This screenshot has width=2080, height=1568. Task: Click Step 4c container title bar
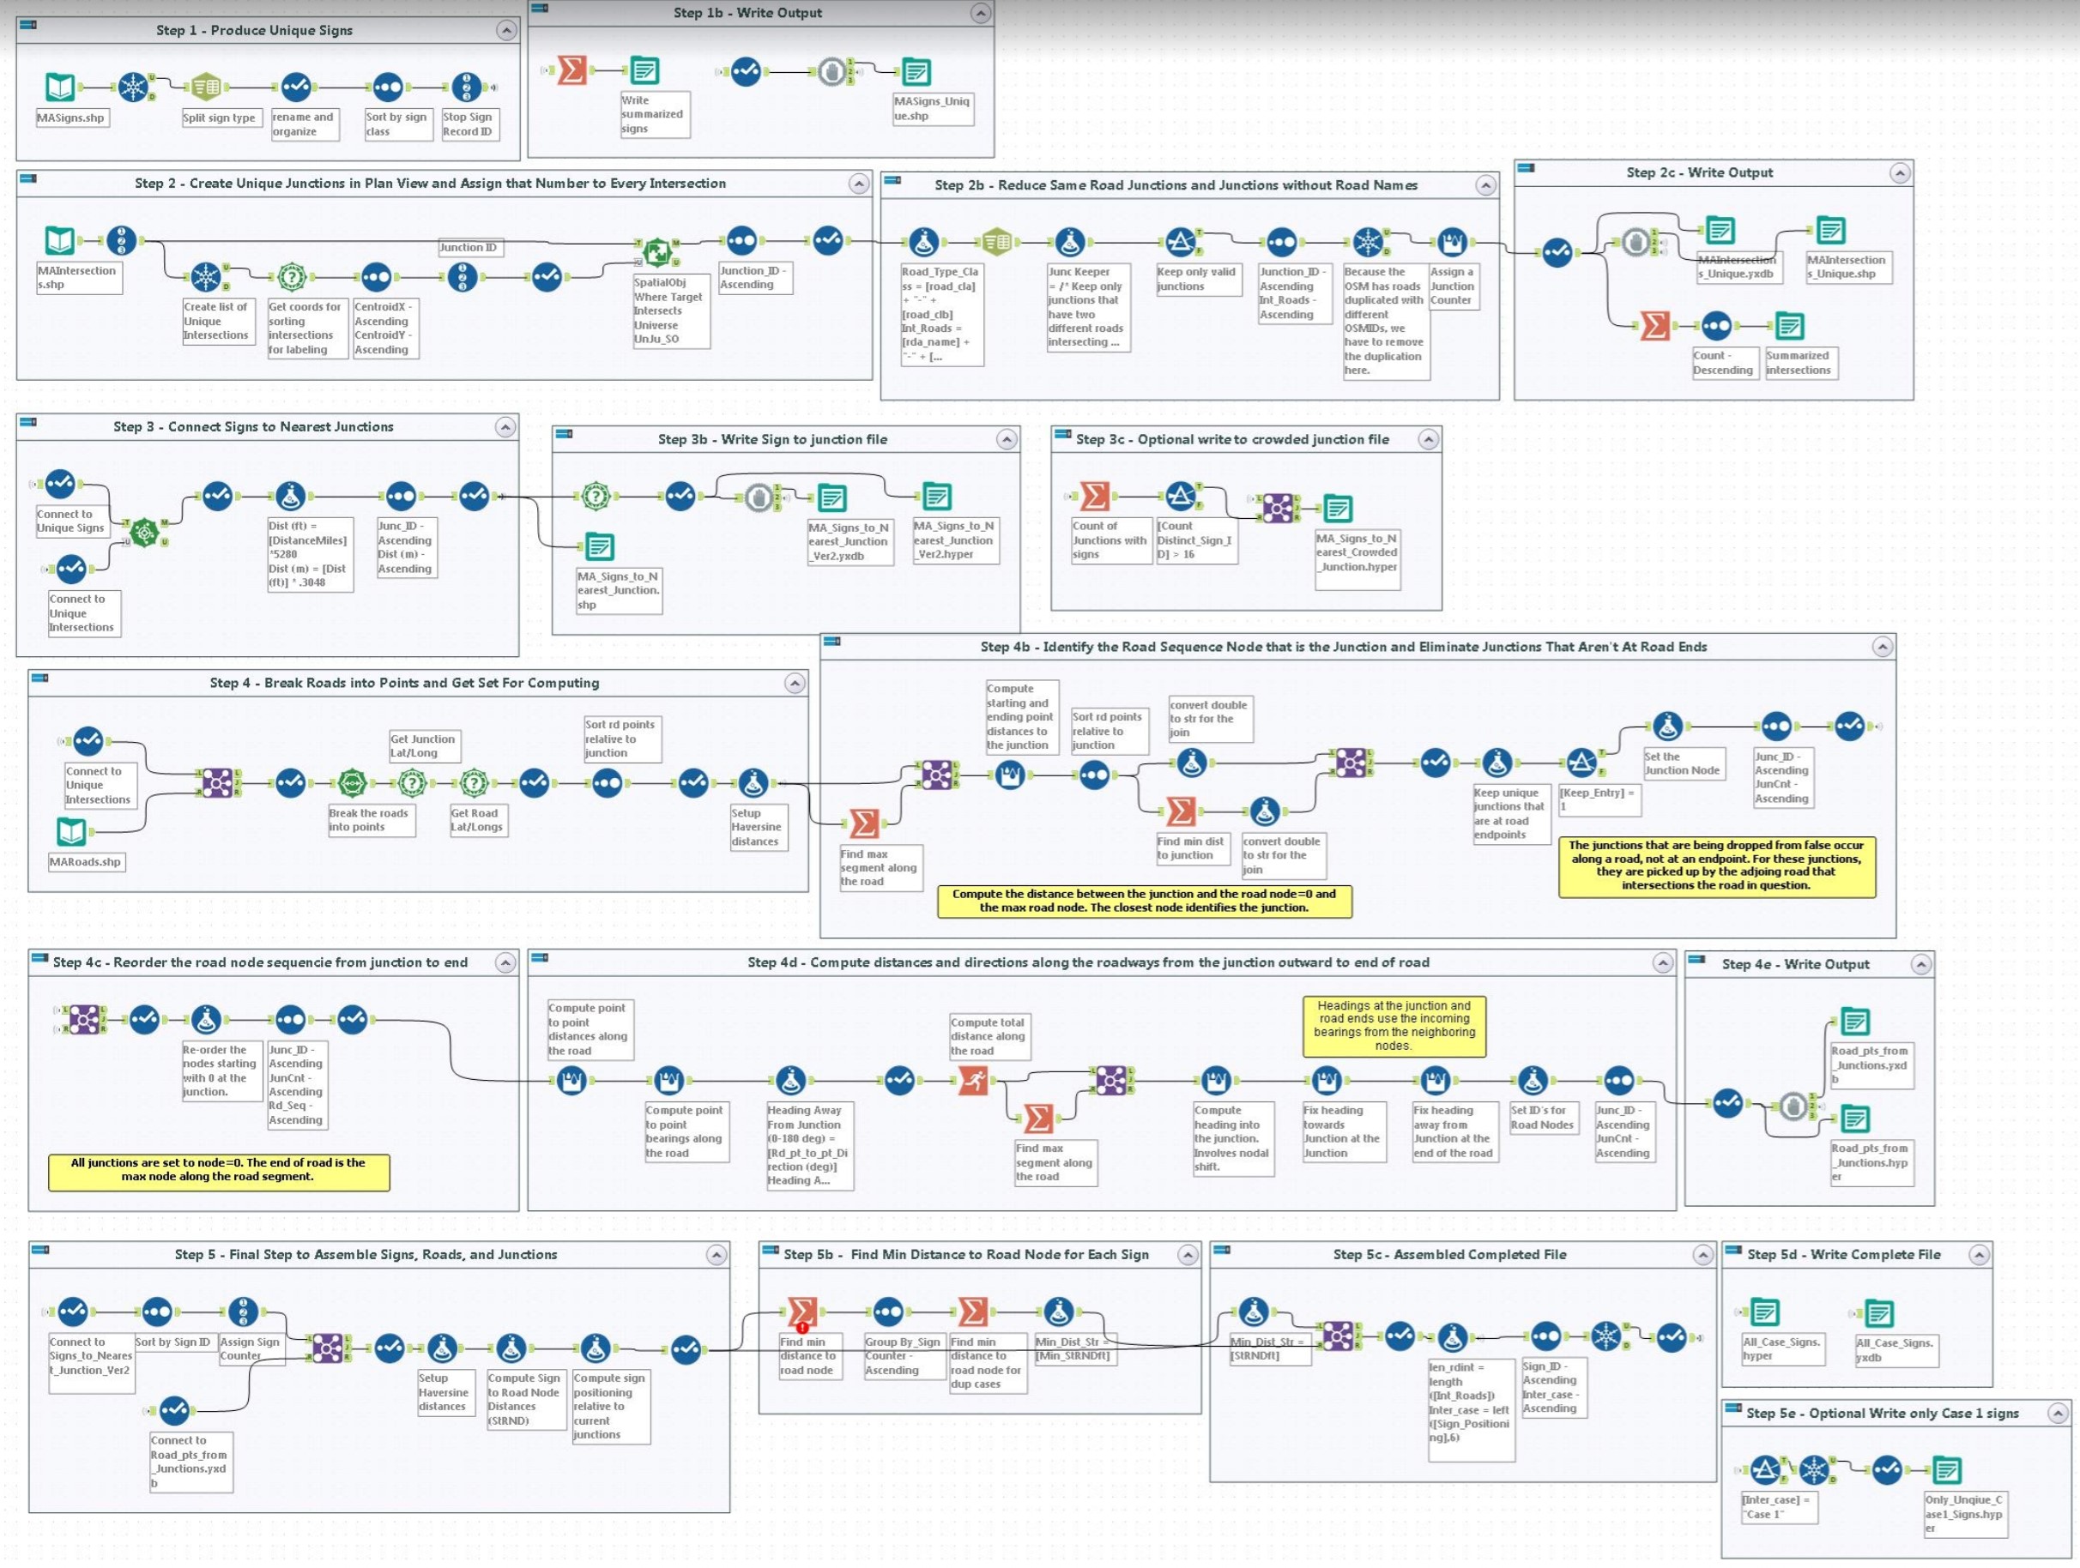click(x=259, y=962)
